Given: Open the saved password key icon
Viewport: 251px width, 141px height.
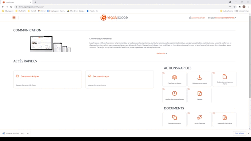Looking at the screenshot, I should [230, 7].
